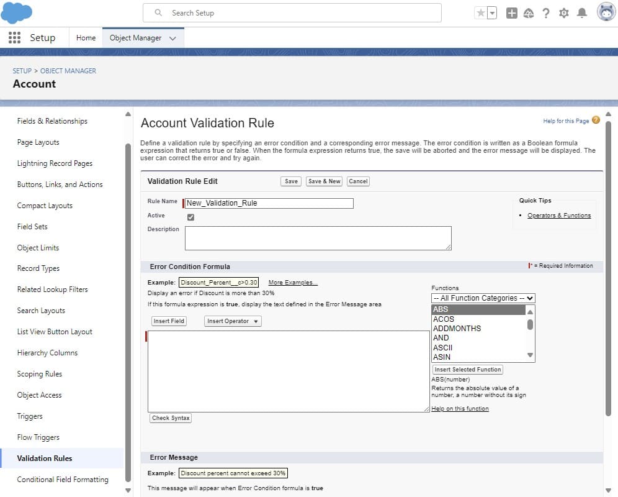Click the Favorites star icon
The image size is (618, 497).
(480, 13)
